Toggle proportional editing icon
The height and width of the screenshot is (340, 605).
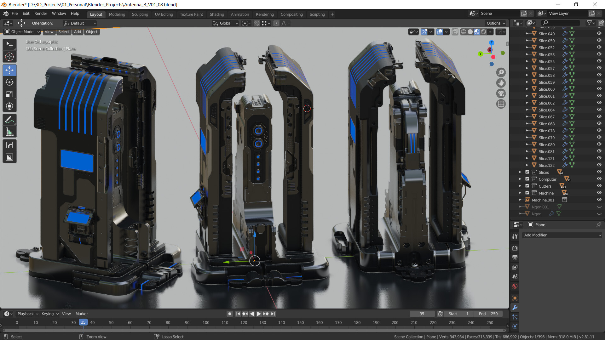point(276,23)
